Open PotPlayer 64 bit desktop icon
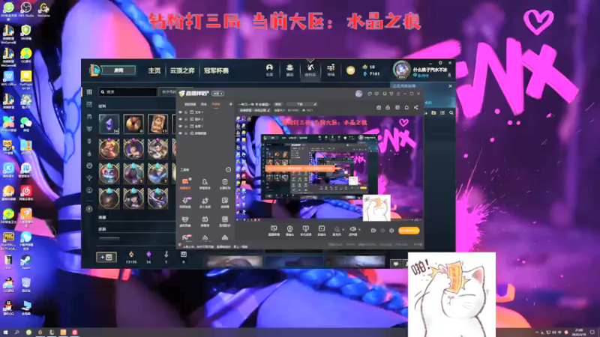The height and width of the screenshot is (337, 600). pyautogui.click(x=26, y=79)
